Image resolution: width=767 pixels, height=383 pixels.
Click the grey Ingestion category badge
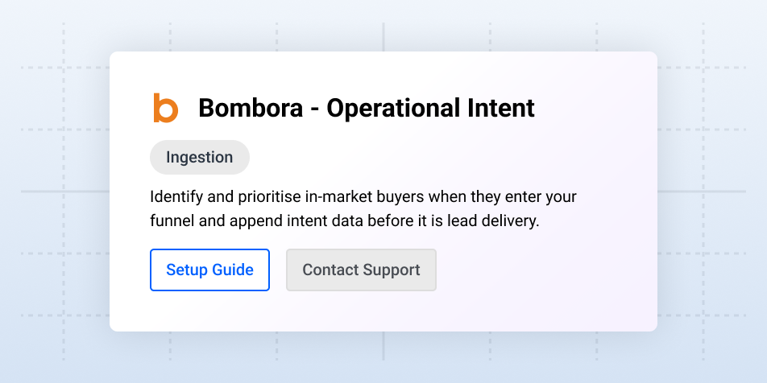199,157
